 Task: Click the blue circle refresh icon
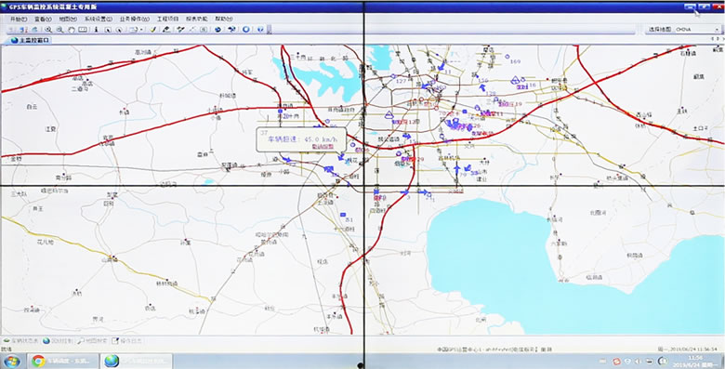[x=246, y=30]
